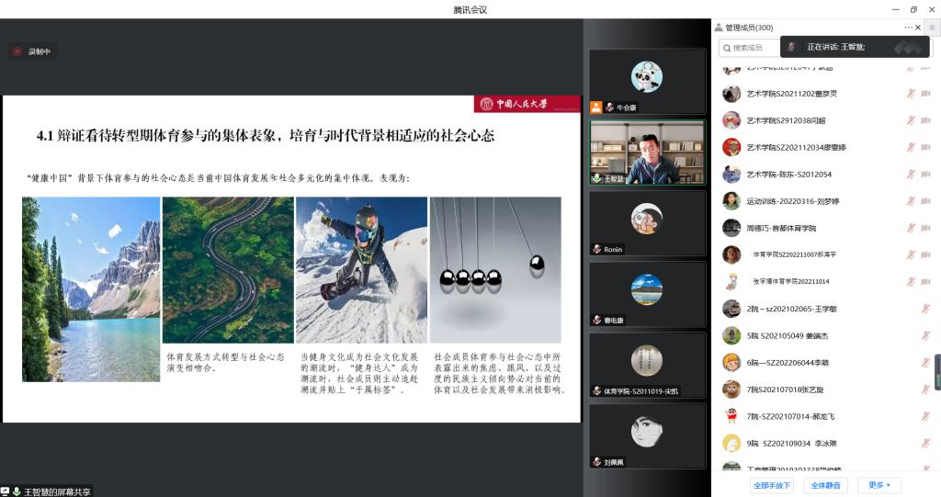Toggle mute for 运动训练 刘梦婷

911,201
